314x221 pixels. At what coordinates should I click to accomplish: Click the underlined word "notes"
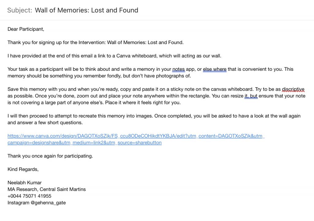178,69
